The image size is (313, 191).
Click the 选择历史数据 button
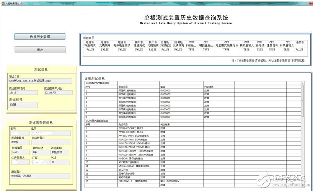[x=40, y=37]
